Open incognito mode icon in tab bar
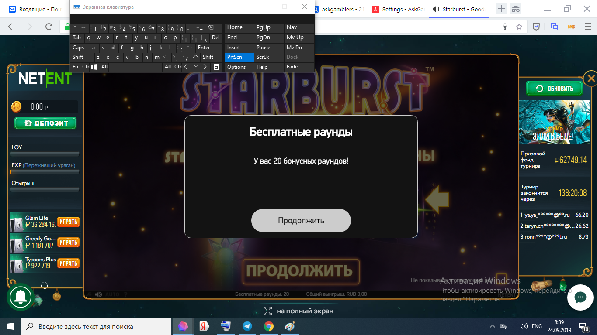The image size is (597, 335). (x=516, y=9)
